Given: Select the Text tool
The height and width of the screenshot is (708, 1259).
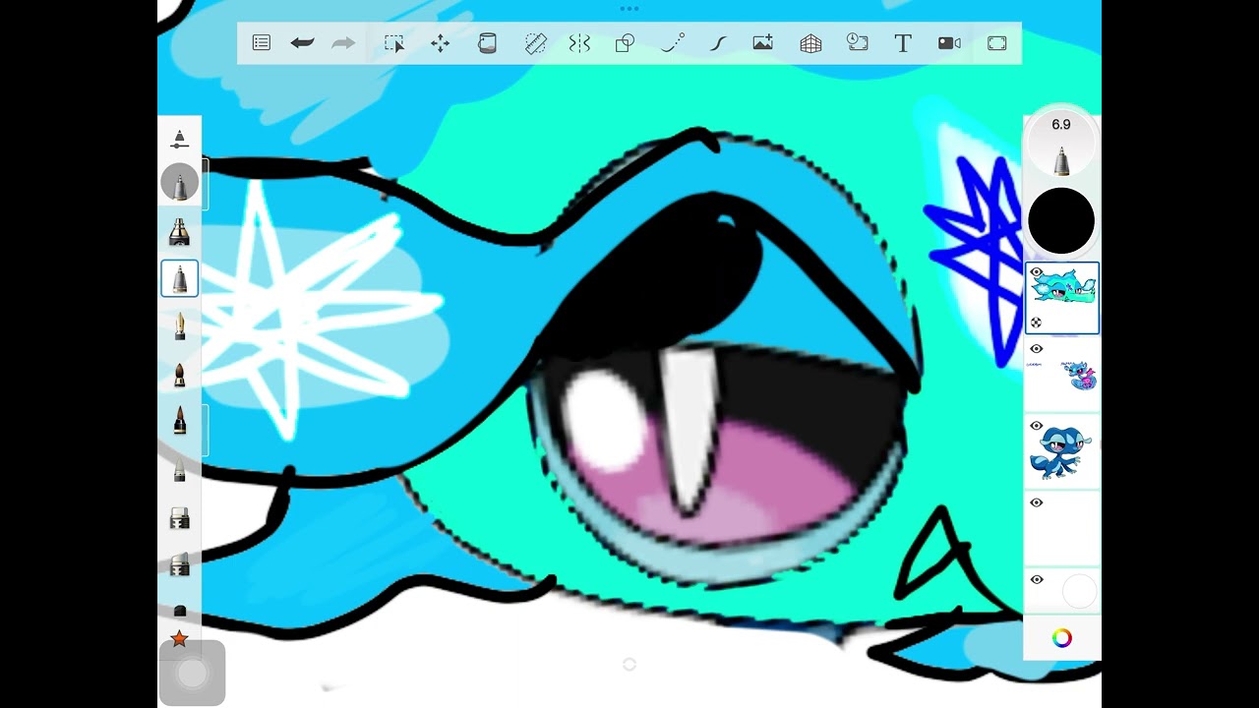Looking at the screenshot, I should pos(903,43).
